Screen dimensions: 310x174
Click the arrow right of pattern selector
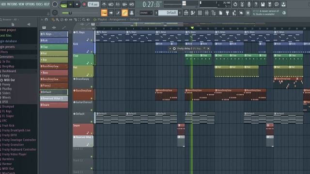[x=180, y=13]
